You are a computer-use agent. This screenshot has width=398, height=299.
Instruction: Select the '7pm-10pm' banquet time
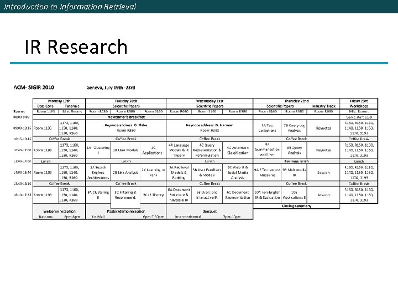point(232,217)
